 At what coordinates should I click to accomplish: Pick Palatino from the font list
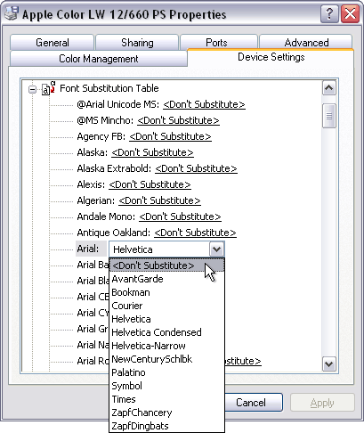(x=167, y=372)
